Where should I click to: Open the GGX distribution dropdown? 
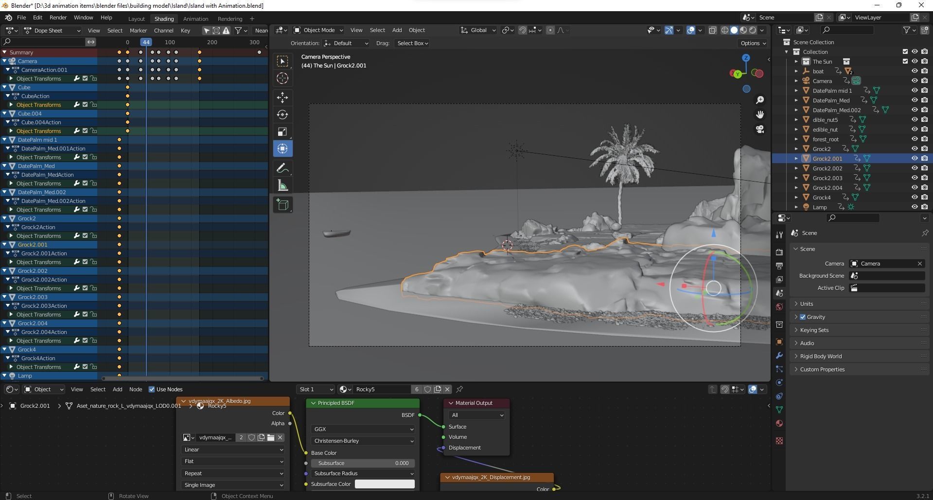[363, 429]
